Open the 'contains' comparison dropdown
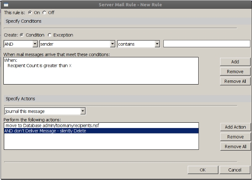The image size is (252, 180). [157, 44]
